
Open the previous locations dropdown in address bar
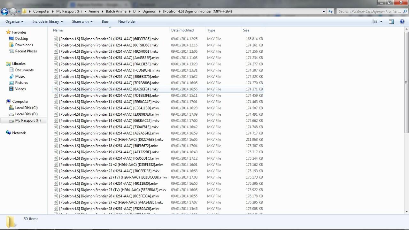[324, 11]
